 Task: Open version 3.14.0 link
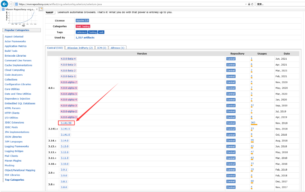coord(64,141)
